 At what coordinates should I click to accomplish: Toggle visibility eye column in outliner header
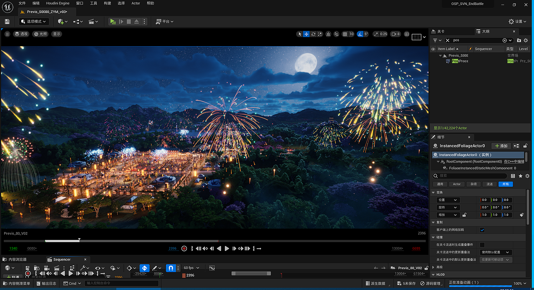pyautogui.click(x=433, y=49)
